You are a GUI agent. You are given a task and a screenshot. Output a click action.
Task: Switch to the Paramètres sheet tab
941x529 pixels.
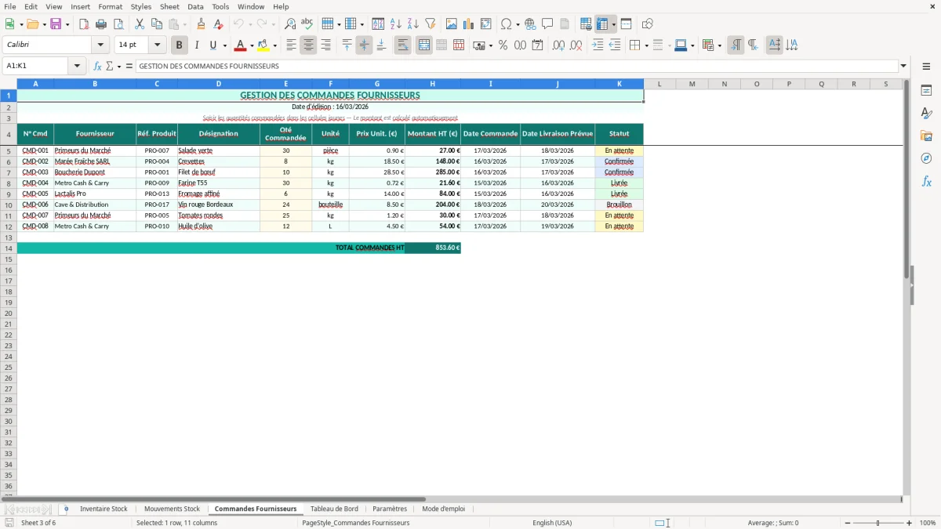pyautogui.click(x=390, y=509)
